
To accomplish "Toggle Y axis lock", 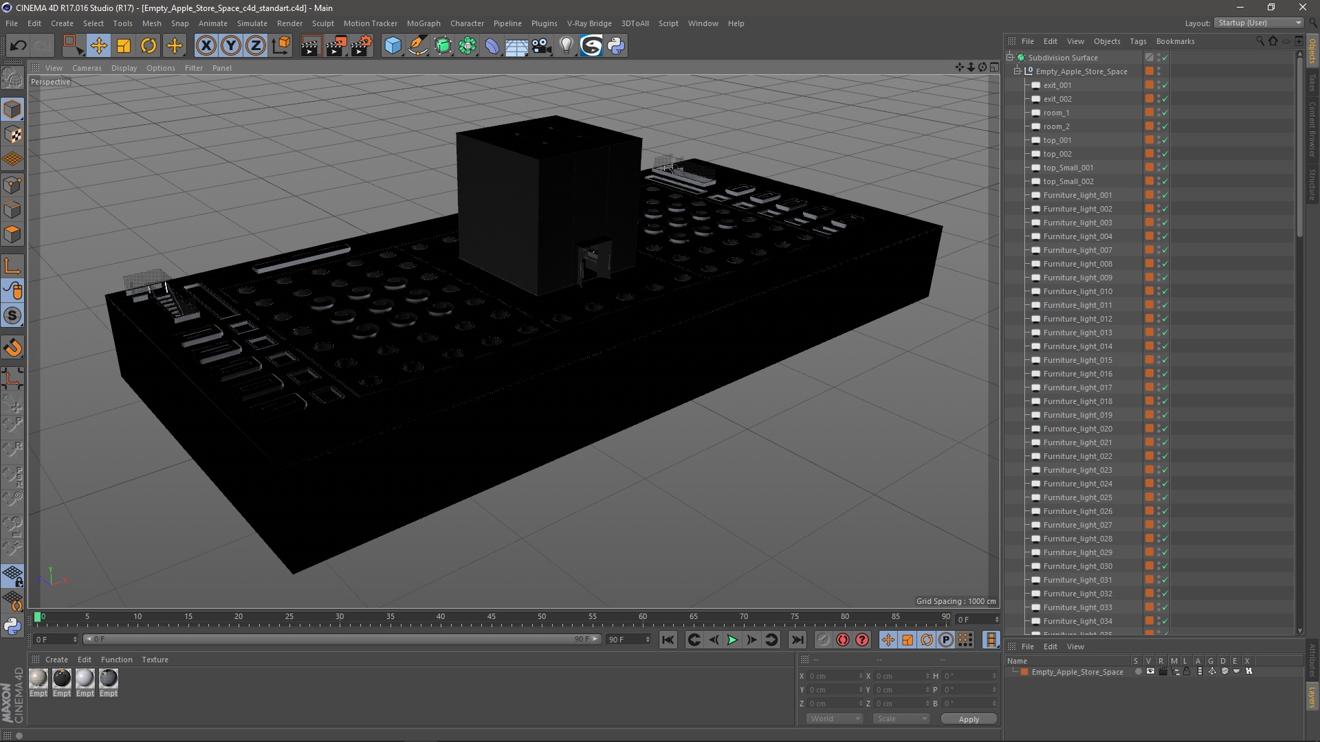I will point(231,46).
